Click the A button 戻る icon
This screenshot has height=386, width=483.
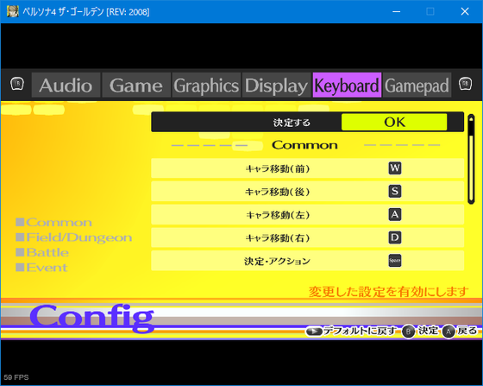click(448, 332)
